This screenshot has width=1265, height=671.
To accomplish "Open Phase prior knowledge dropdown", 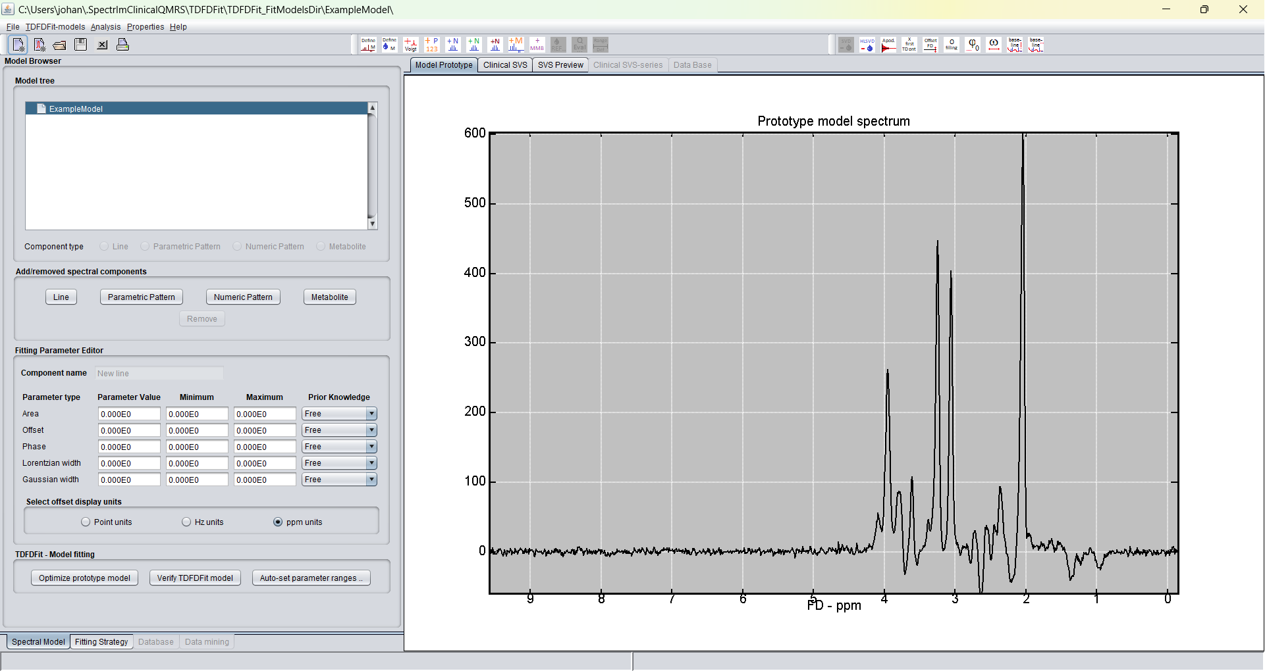I will pos(339,447).
